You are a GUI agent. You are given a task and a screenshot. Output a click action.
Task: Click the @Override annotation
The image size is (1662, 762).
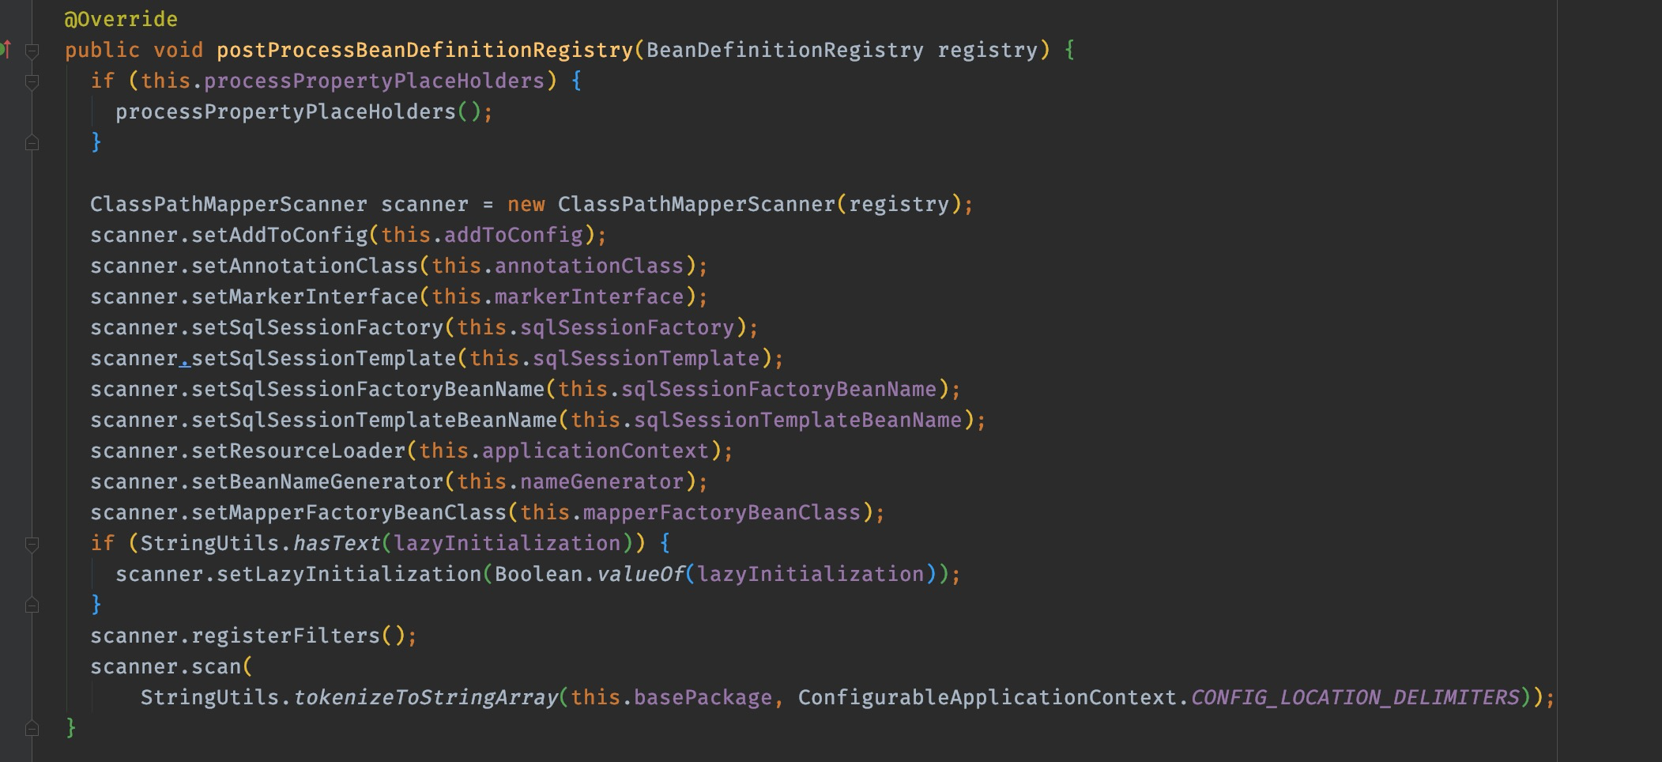pos(121,19)
